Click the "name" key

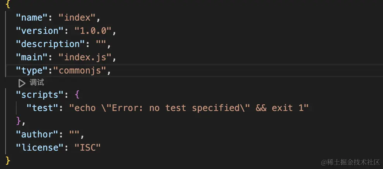(31, 18)
